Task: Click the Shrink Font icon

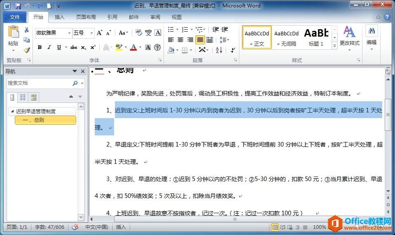Action: [x=109, y=33]
